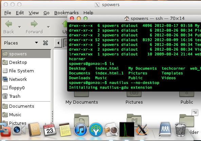Open Trash in the Places sidebar
Screen dimensions: 201x141
coord(26,96)
